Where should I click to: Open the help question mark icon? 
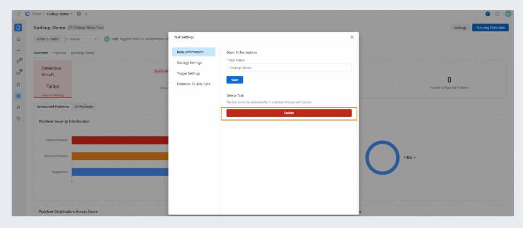coord(498,14)
